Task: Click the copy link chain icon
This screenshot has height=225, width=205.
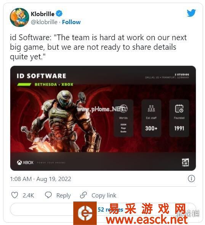Action: (83, 195)
